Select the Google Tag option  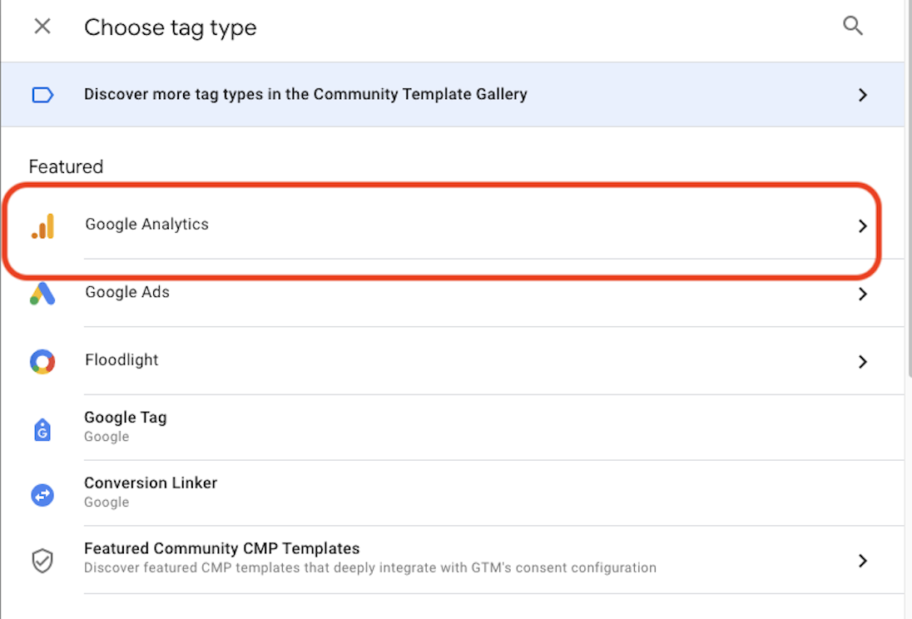point(453,427)
